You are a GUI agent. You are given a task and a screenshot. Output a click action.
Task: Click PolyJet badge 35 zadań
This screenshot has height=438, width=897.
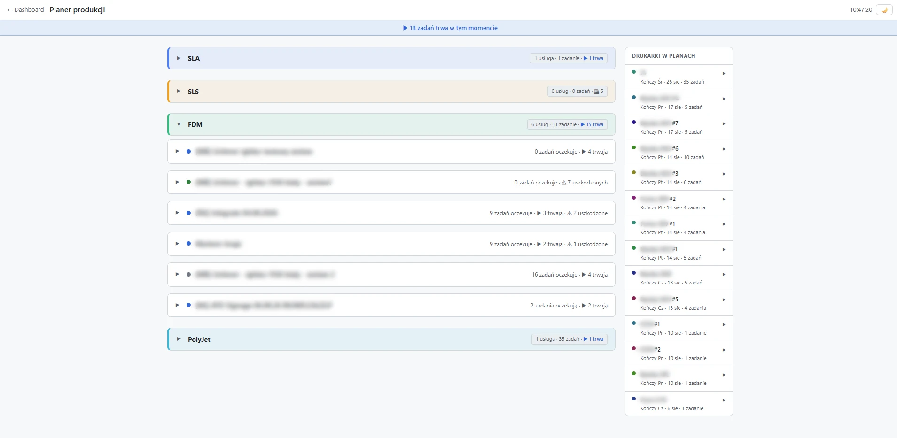[x=569, y=339]
